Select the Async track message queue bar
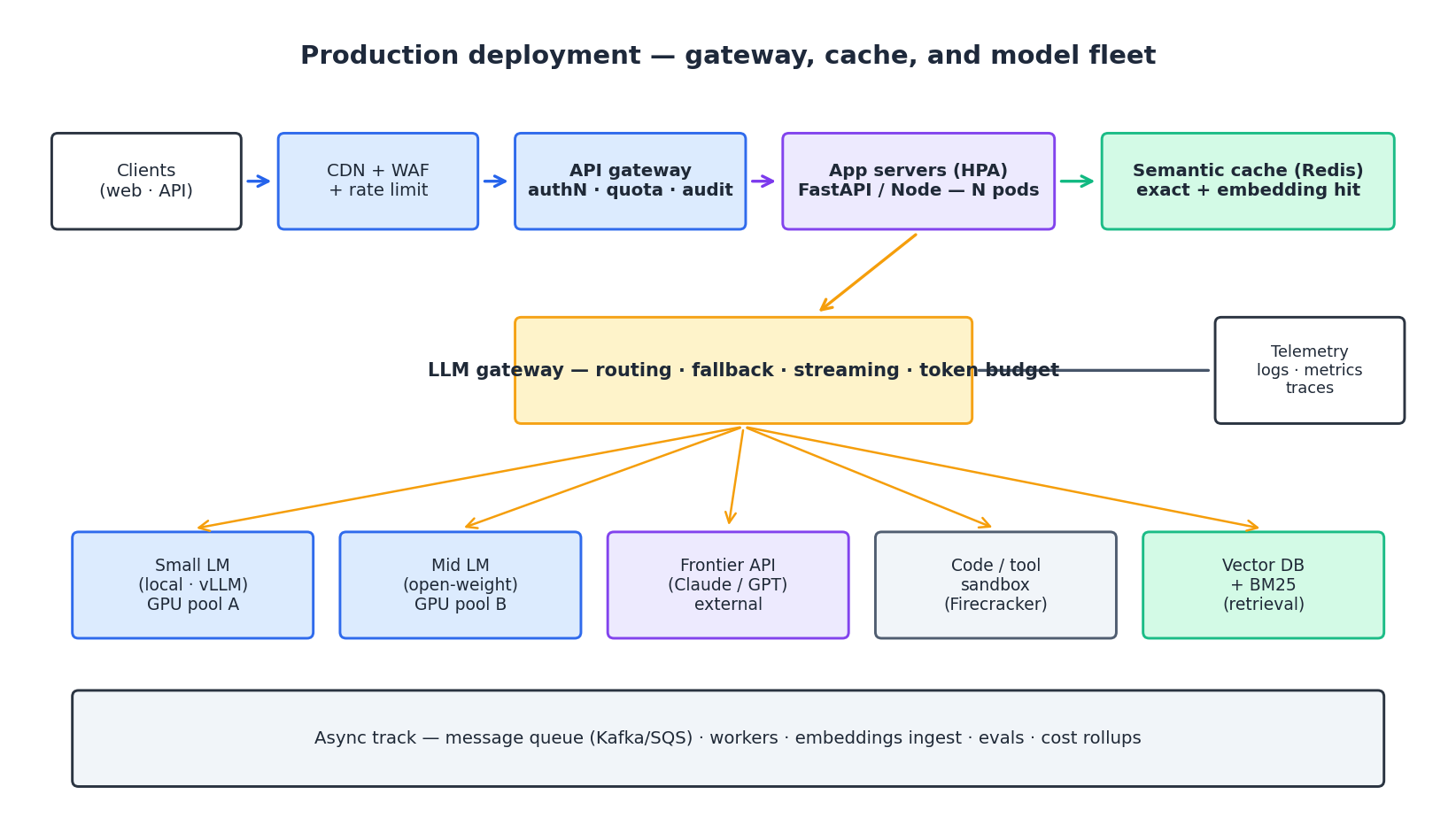Screen dimensions: 1456x833 click(x=727, y=737)
